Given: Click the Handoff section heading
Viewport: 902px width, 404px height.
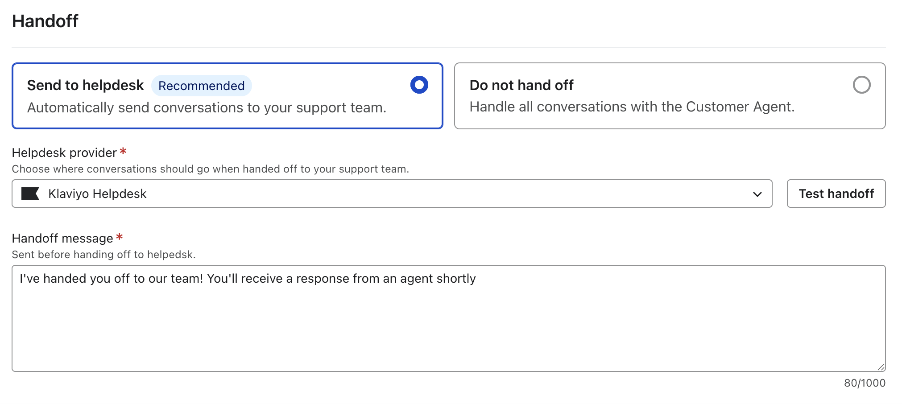Looking at the screenshot, I should pyautogui.click(x=45, y=21).
